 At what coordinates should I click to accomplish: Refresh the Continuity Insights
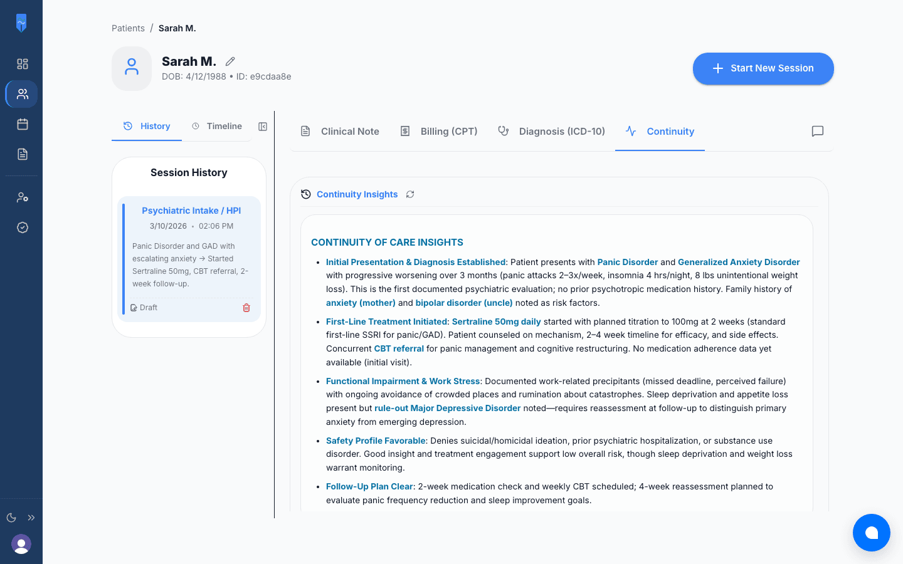click(410, 194)
